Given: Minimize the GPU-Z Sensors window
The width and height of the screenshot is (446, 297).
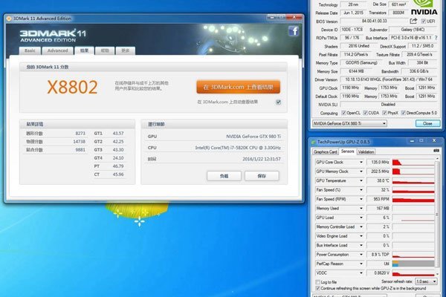Looking at the screenshot, I should point(412,141).
